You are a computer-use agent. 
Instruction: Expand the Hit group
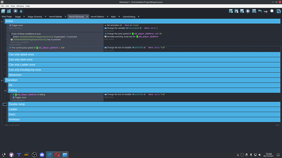pos(5,86)
